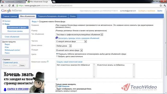Click the АДИ Хакасии channel icon

[57, 86]
